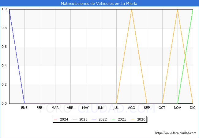
Task: Click the SEP label on the x-axis
Action: (147, 108)
